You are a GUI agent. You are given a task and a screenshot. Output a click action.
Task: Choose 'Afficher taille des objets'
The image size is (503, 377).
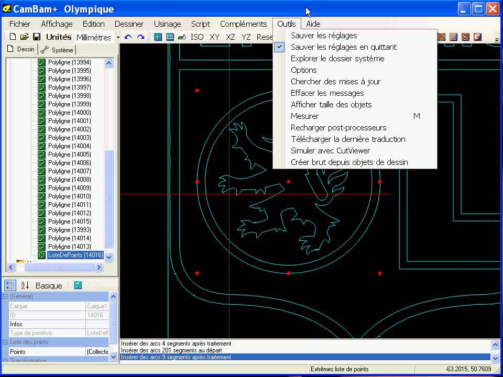coord(355,105)
